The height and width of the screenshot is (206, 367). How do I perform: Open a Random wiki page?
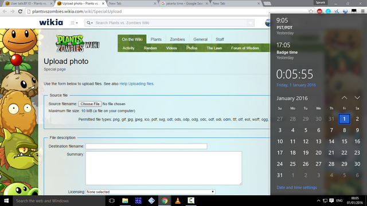pos(150,48)
